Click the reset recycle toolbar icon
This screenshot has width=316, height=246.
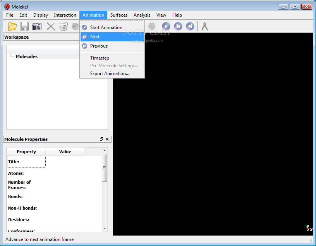pos(63,26)
